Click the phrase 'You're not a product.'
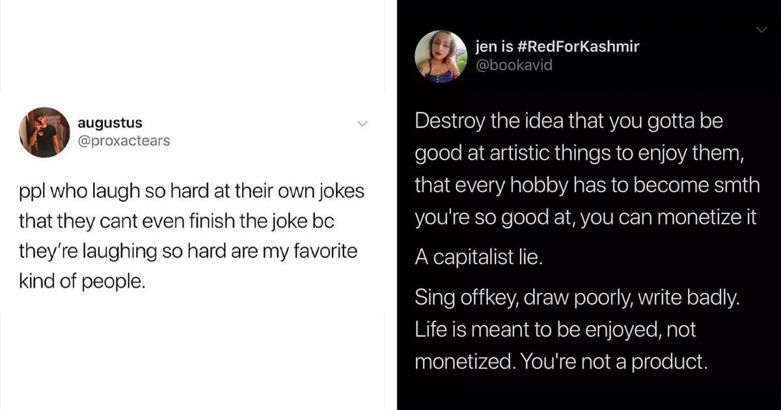This screenshot has height=410, width=781. pos(616,362)
